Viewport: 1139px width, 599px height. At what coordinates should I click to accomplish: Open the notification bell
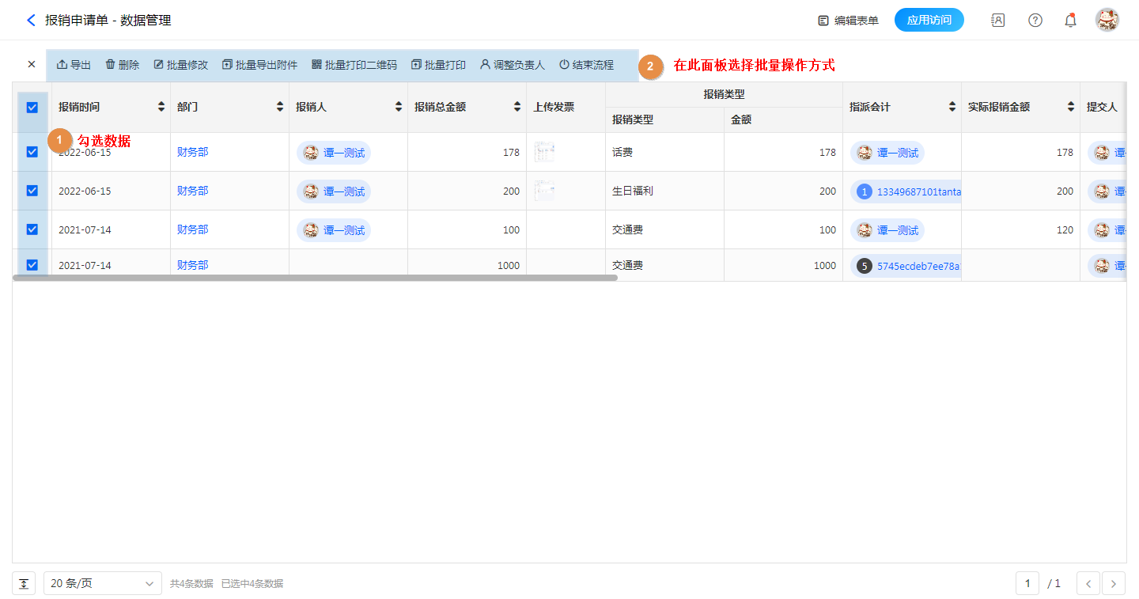pos(1070,21)
